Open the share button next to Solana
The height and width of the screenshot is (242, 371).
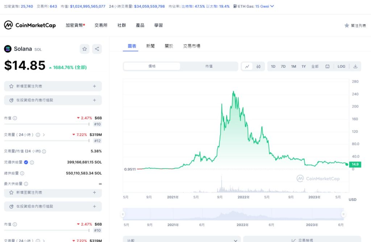[97, 49]
